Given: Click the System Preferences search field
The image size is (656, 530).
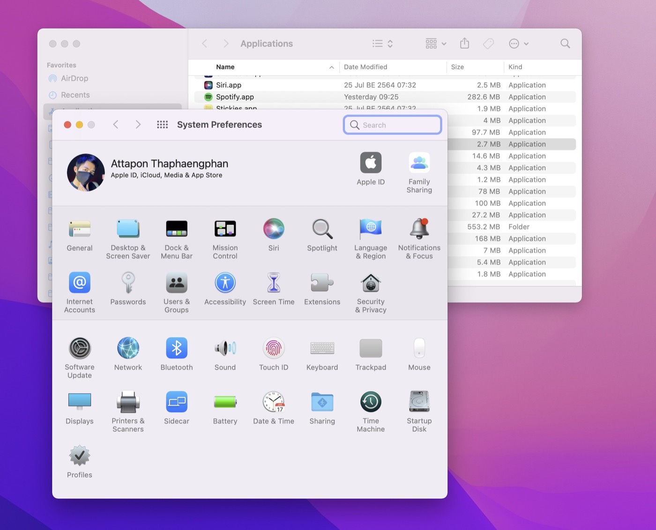Looking at the screenshot, I should tap(392, 125).
